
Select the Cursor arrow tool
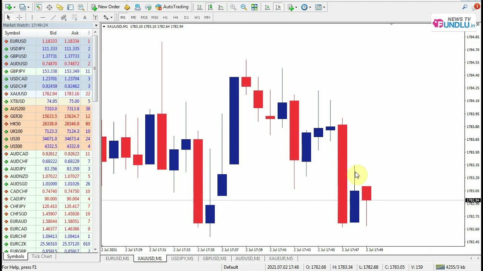(8, 17)
